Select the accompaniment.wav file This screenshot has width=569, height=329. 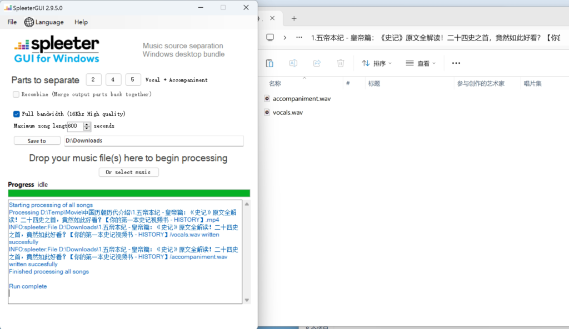click(302, 99)
